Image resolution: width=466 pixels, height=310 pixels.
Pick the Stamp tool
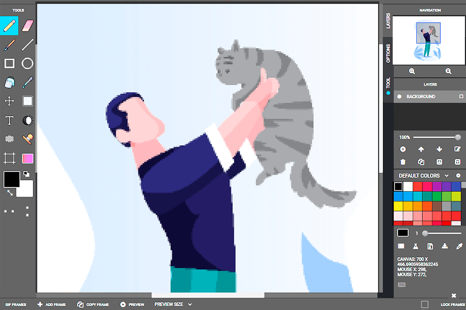click(28, 139)
